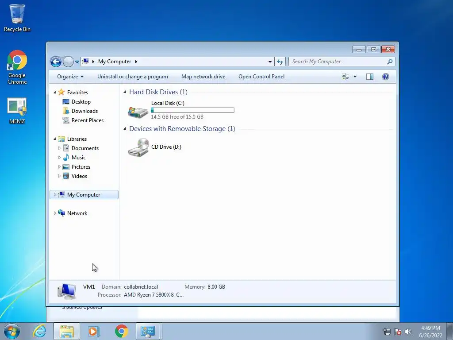Viewport: 453px width, 340px height.
Task: Open the Music library
Action: 79,158
